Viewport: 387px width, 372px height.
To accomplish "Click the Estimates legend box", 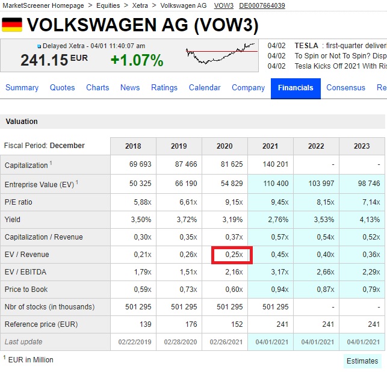I will coord(363,361).
